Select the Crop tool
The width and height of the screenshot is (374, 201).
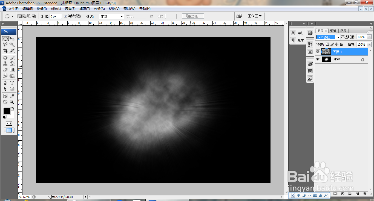point(5,51)
